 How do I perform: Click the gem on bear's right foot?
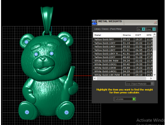(66, 112)
